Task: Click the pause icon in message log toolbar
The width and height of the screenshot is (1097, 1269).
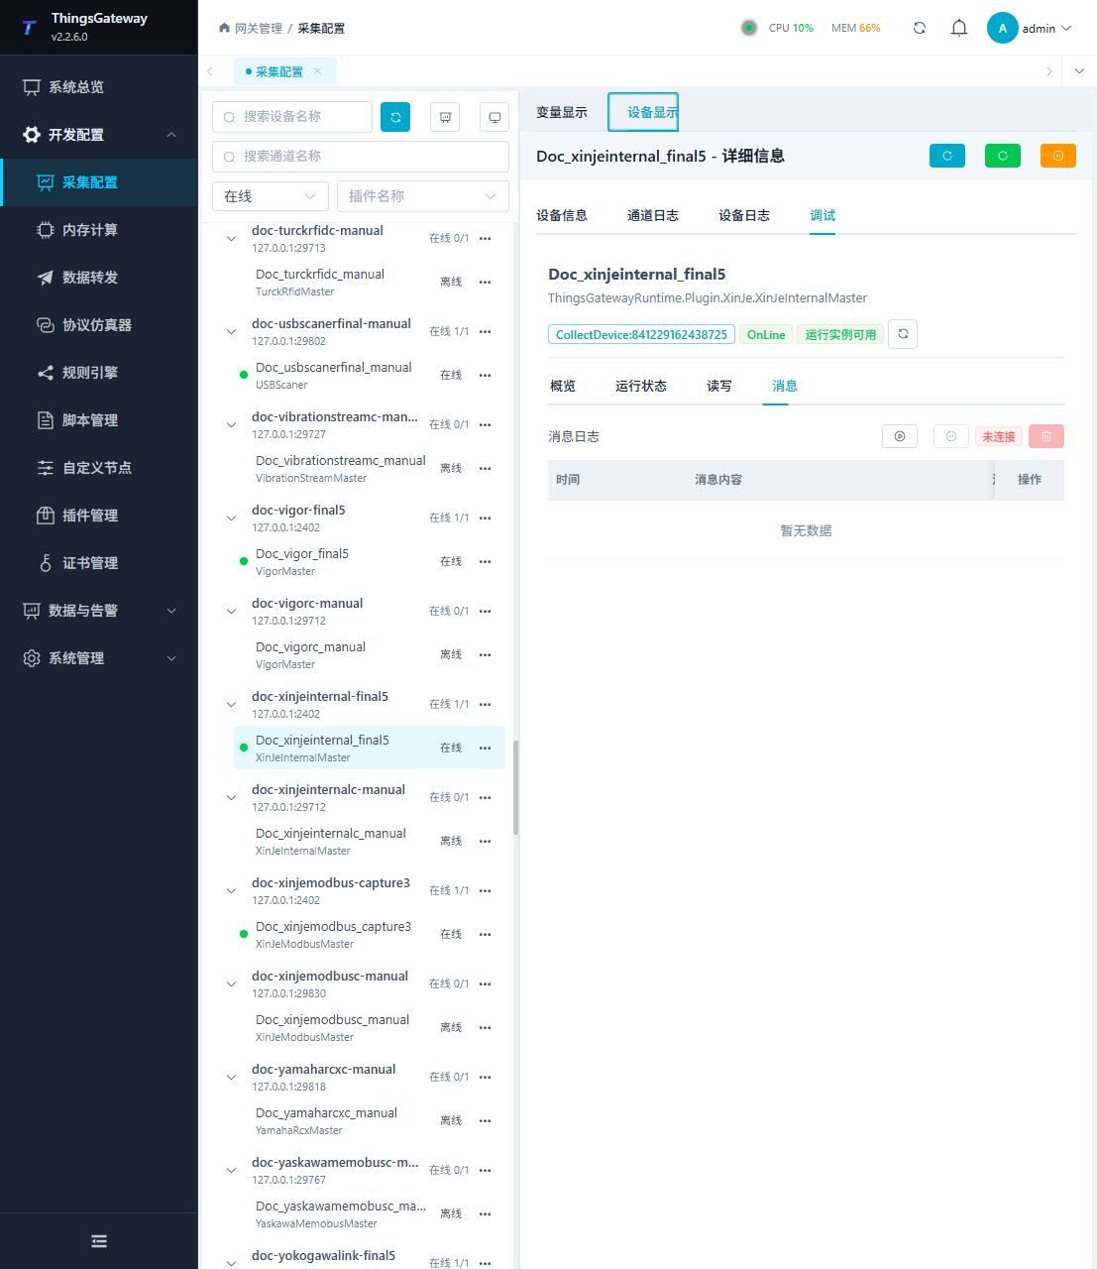Action: pyautogui.click(x=951, y=436)
